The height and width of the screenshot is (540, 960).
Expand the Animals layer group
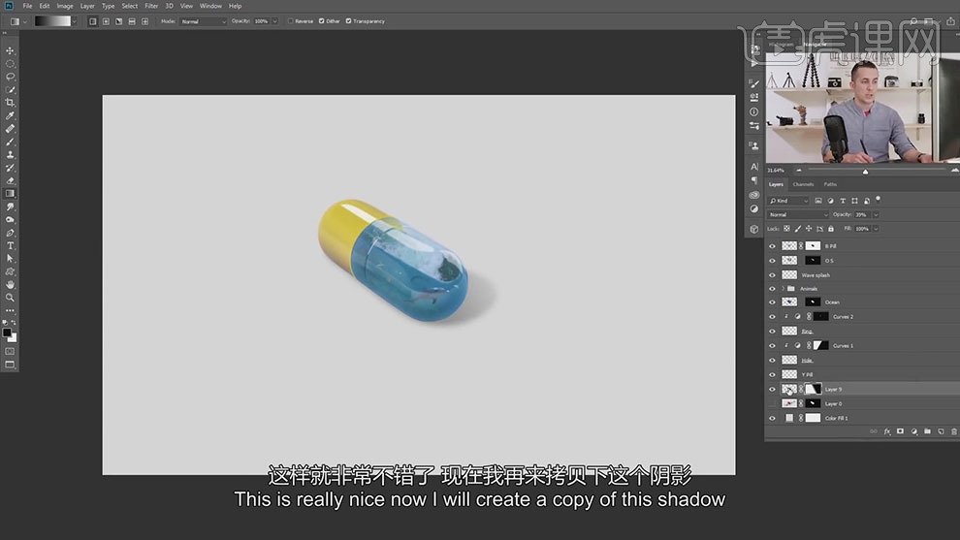point(783,289)
